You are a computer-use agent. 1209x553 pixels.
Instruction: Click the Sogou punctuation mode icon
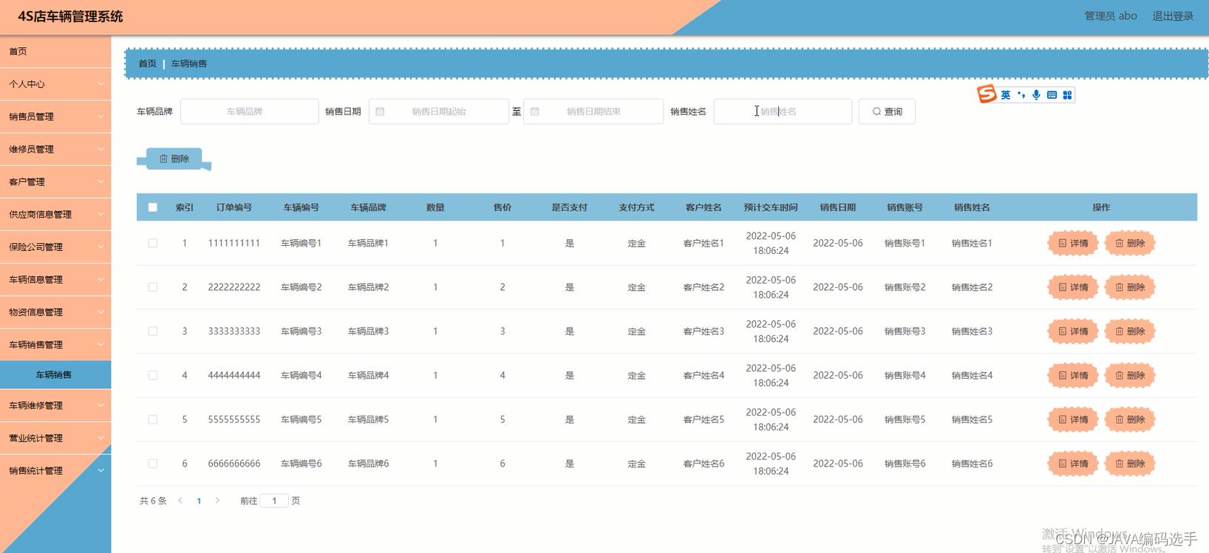click(1021, 95)
